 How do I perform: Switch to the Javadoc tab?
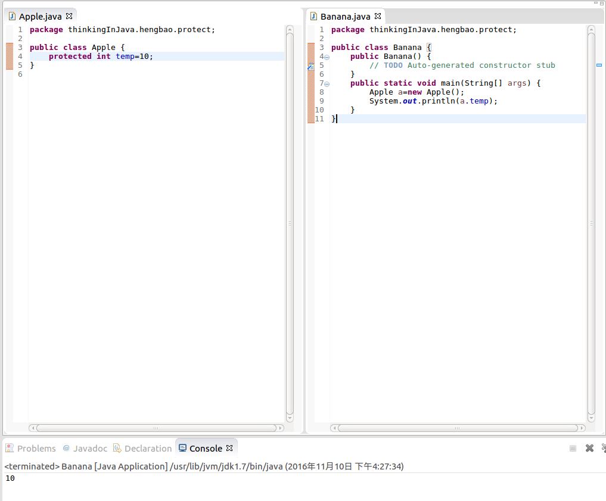[x=90, y=449]
